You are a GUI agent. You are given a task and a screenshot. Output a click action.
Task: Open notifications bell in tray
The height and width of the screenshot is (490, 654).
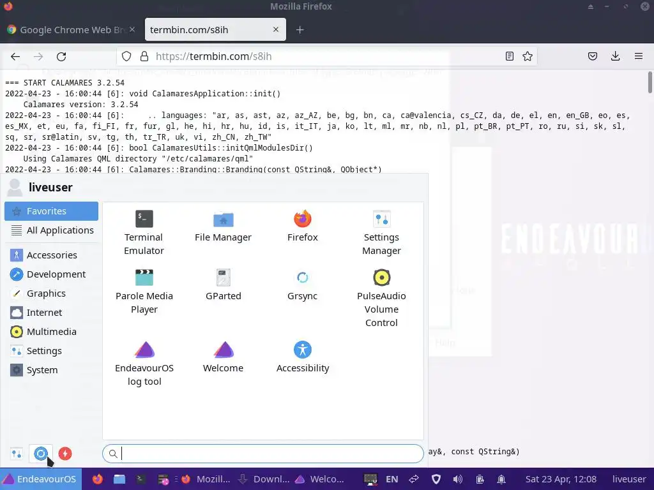[501, 479]
